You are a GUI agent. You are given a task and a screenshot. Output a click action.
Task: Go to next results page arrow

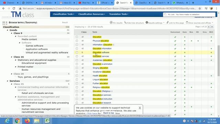pos(209,27)
